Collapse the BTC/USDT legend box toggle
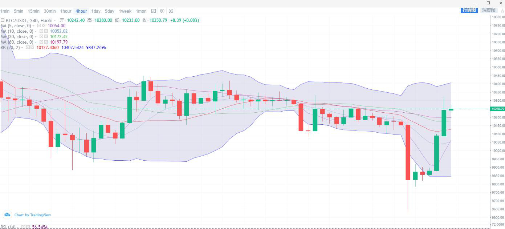This screenshot has width=505, height=229. click(x=3, y=20)
